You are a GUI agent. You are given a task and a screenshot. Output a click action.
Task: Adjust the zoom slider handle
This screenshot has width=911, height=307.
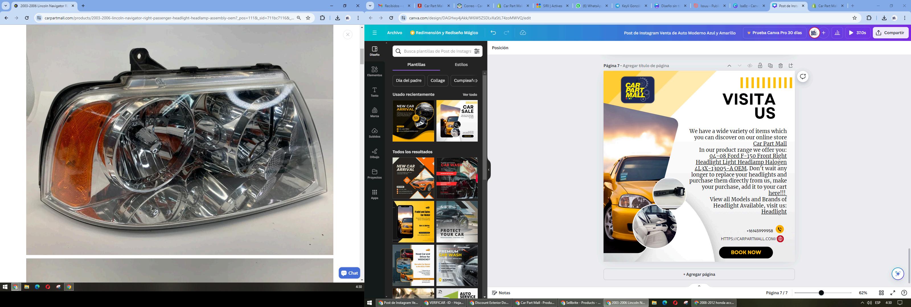(x=821, y=293)
